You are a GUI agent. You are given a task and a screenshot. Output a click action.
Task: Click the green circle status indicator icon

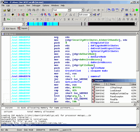[137, 10]
